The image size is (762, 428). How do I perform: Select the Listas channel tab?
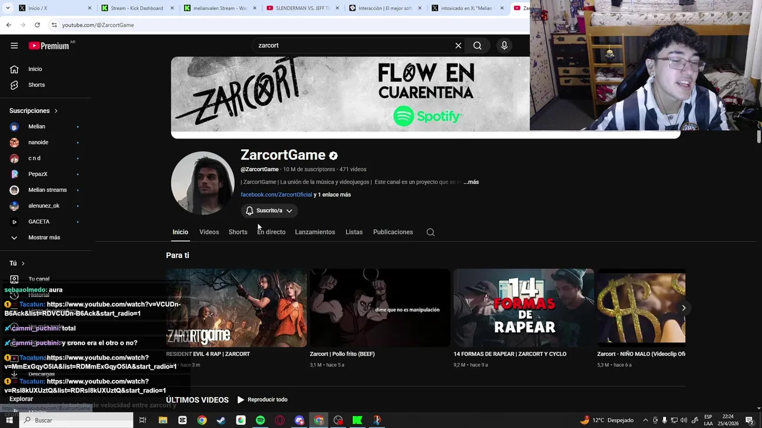[354, 232]
